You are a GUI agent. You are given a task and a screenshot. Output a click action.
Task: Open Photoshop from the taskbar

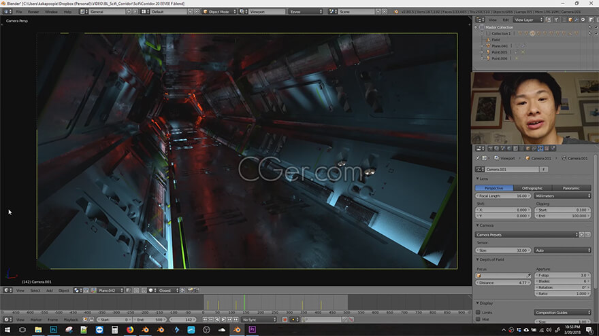tap(54, 329)
